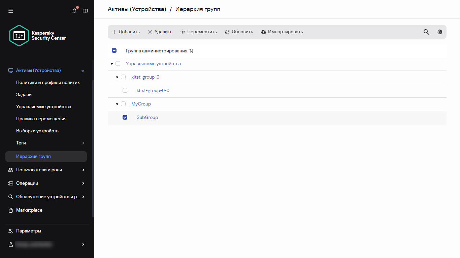Uncheck the SubGroup checkbox
460x258 pixels.
pos(125,117)
